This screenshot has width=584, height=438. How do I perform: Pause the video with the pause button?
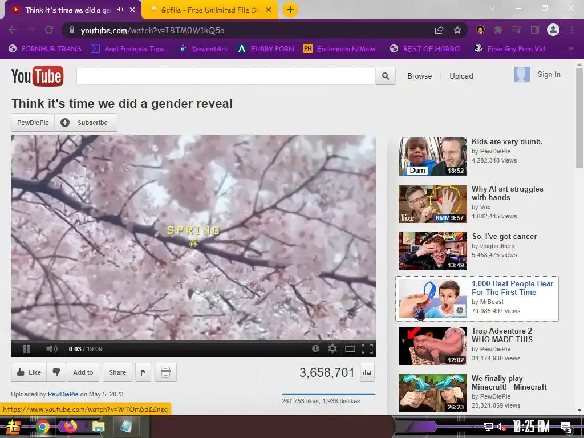pos(26,349)
